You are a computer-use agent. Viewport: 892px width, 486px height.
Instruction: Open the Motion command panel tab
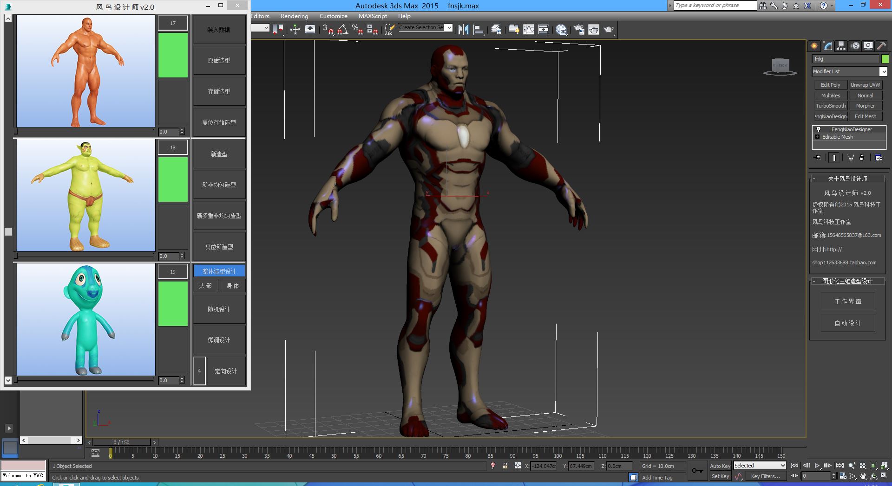pyautogui.click(x=855, y=46)
